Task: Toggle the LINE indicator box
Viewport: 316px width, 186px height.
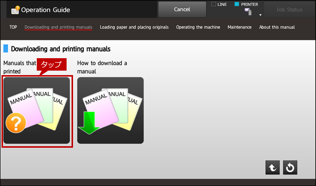Action: (x=214, y=4)
